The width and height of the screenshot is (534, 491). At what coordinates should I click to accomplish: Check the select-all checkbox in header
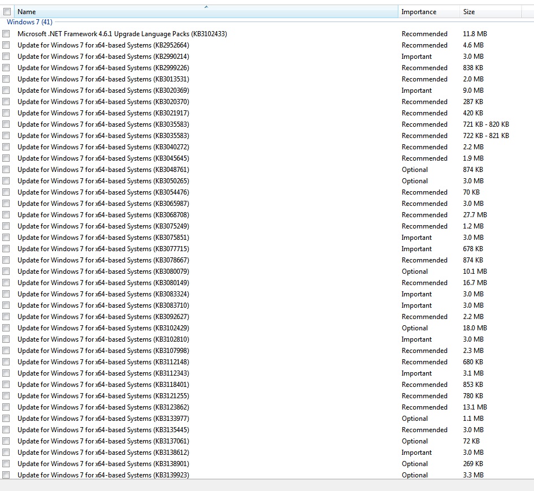click(x=7, y=12)
